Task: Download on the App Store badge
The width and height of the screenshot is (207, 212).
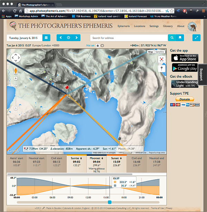Action: [x=185, y=58]
